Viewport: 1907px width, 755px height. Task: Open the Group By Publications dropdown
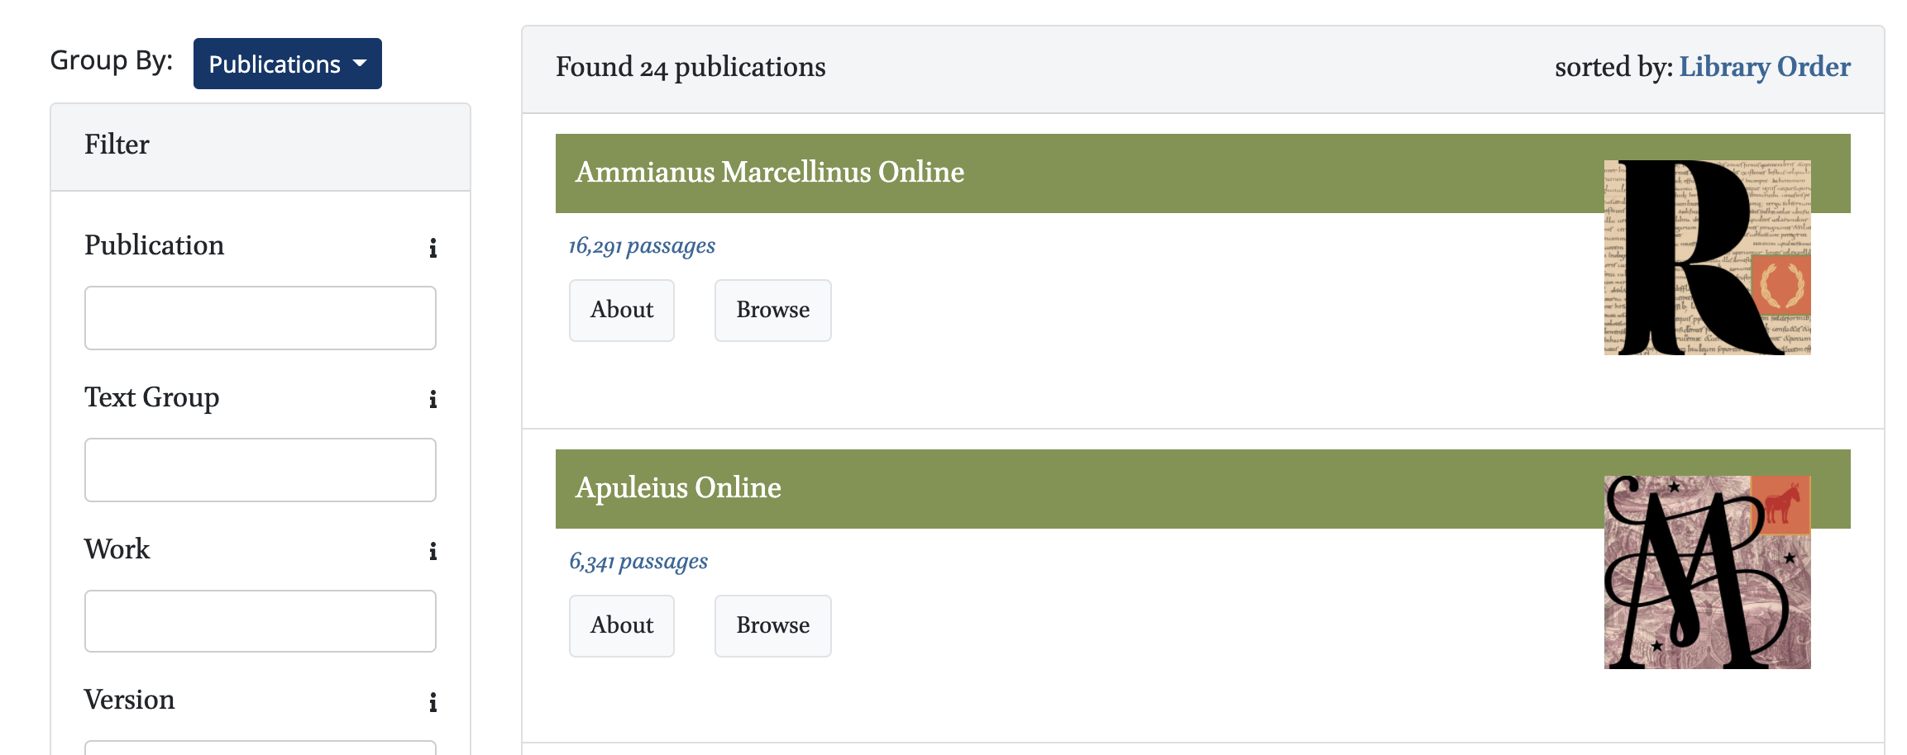286,63
